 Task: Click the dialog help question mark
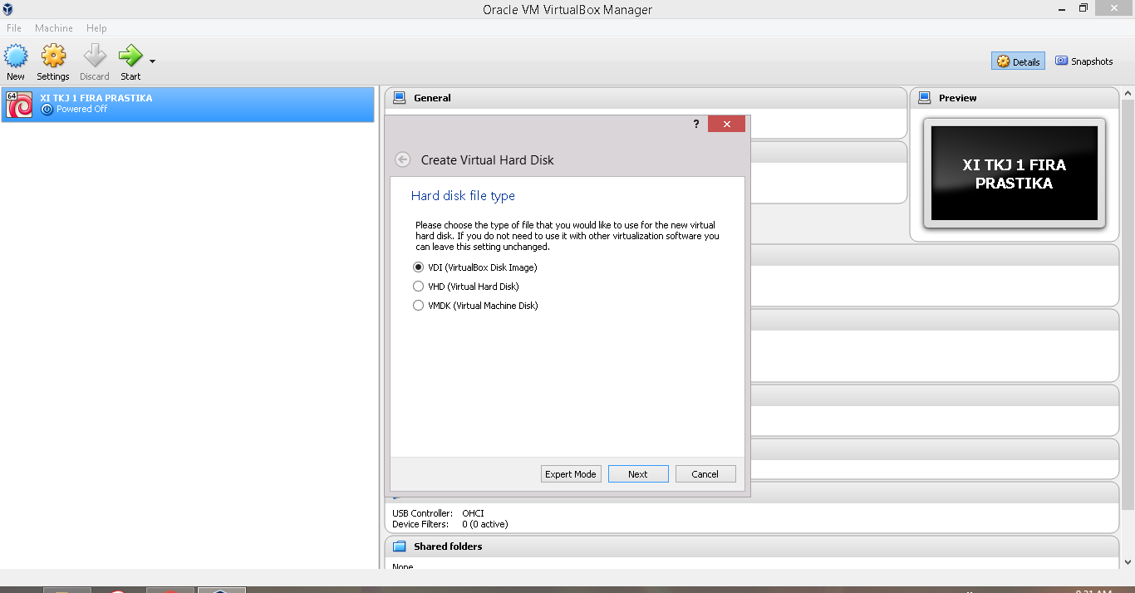(x=696, y=124)
